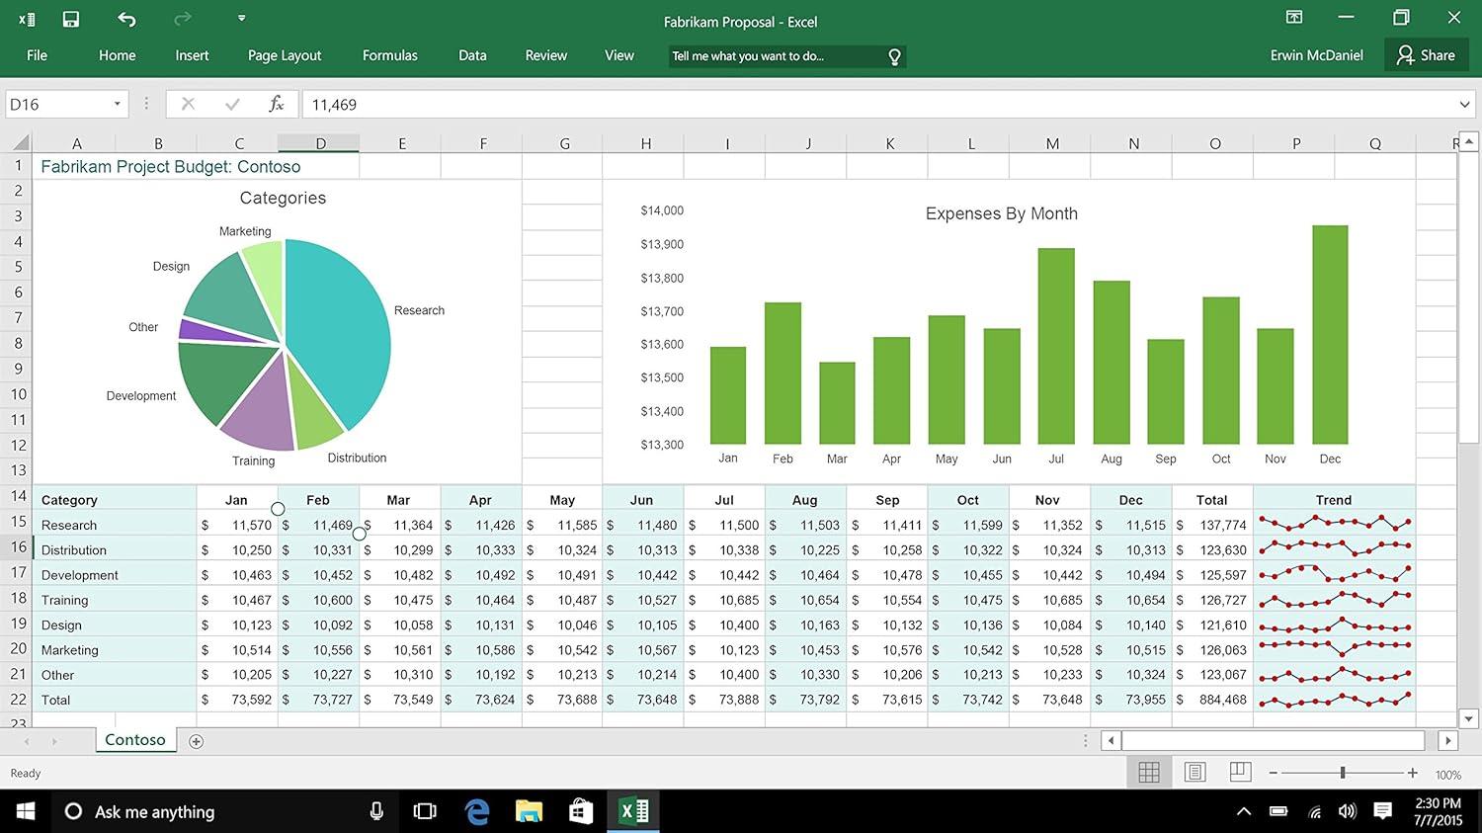The height and width of the screenshot is (833, 1482).
Task: Select Normal view in status bar
Action: 1149,772
